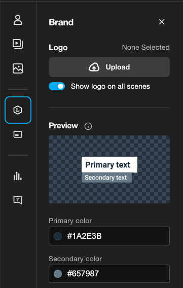
Task: Click the Preview info icon
Action: point(88,126)
